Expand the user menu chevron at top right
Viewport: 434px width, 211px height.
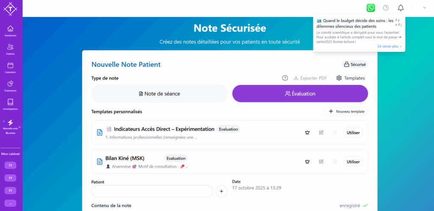[x=425, y=8]
